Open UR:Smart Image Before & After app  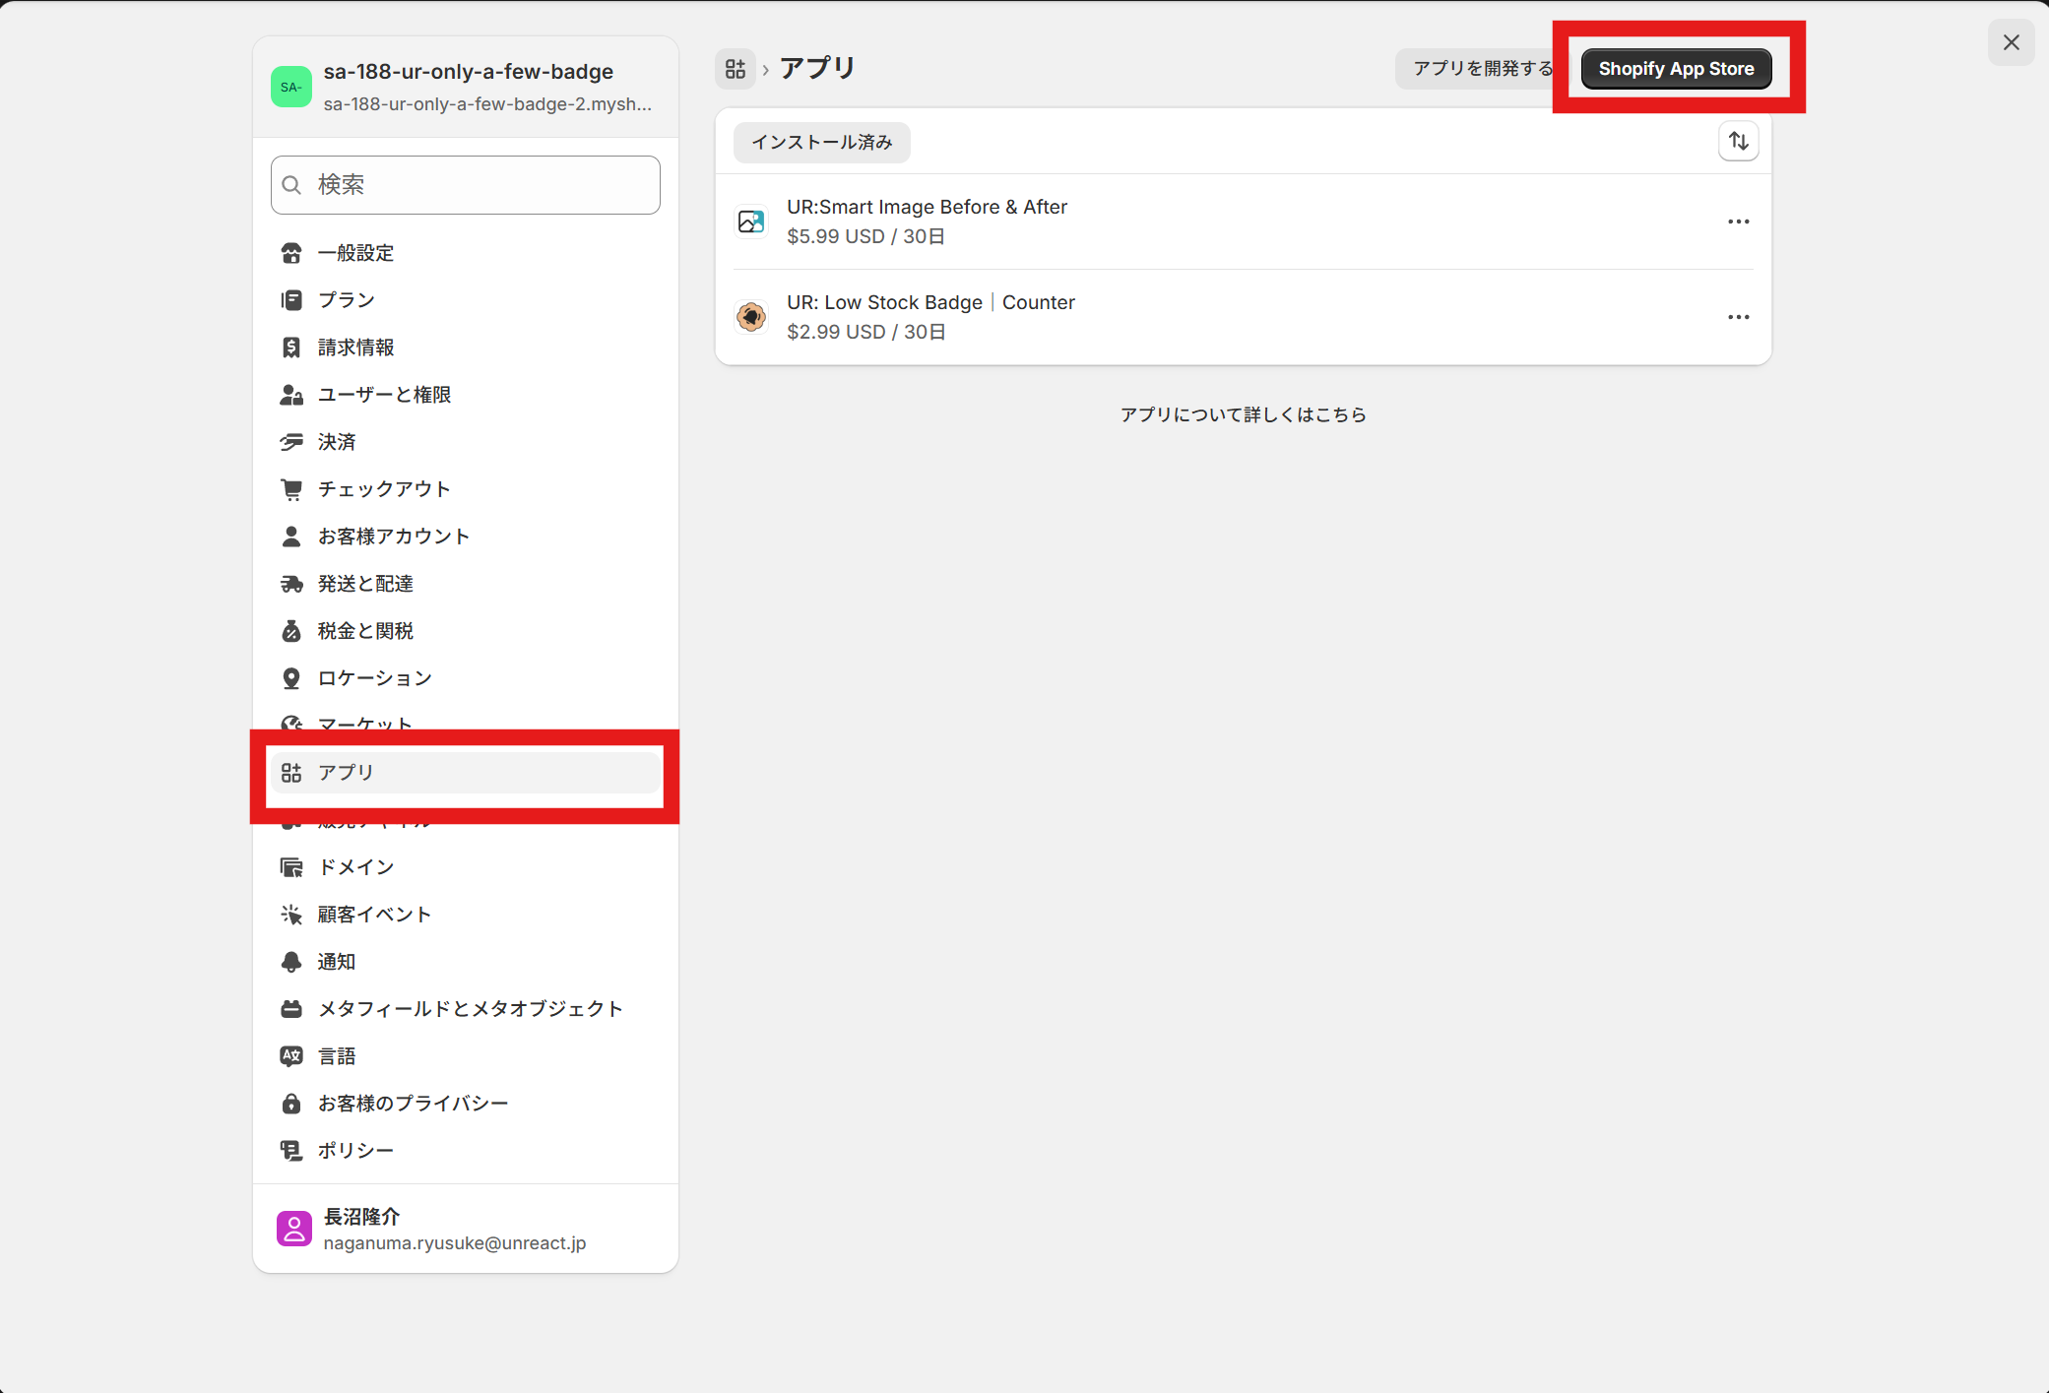click(x=1243, y=222)
